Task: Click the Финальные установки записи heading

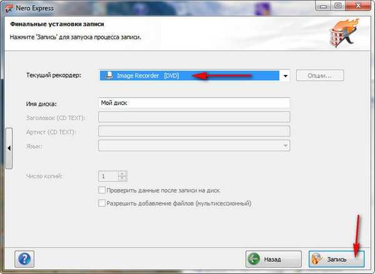Action: pos(57,24)
